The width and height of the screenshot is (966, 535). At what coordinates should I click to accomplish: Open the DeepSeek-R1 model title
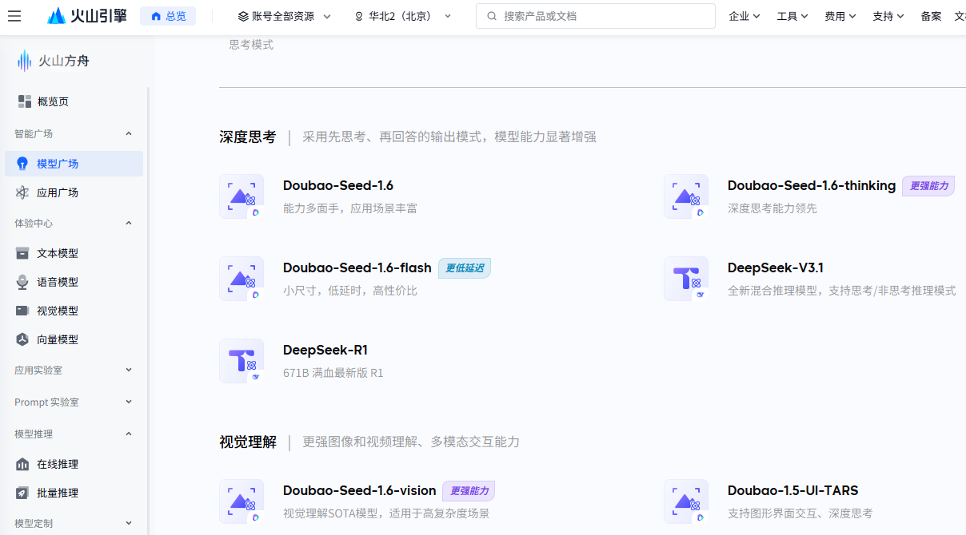[x=325, y=350]
